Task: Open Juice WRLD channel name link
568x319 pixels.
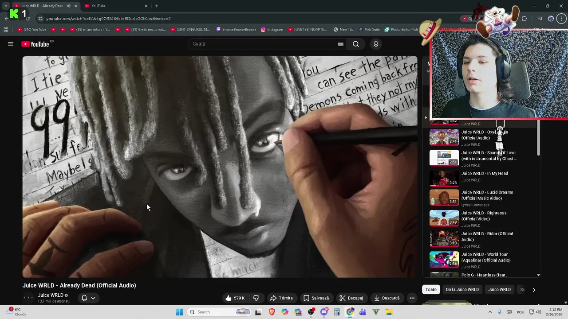Action: point(51,295)
